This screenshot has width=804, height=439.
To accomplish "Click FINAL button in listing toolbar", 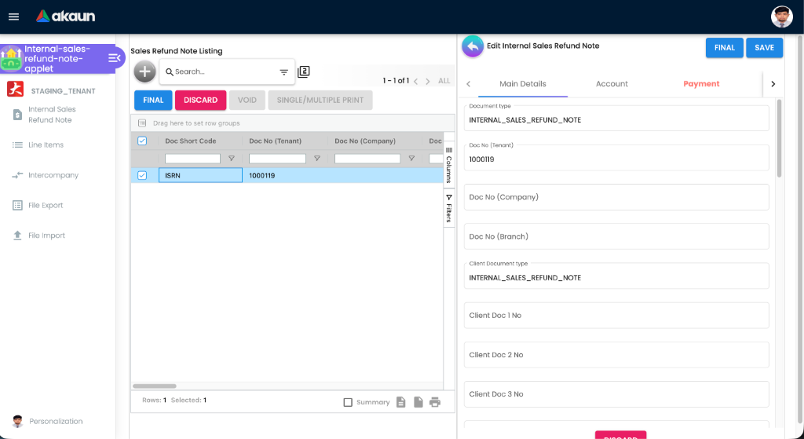I will point(153,100).
